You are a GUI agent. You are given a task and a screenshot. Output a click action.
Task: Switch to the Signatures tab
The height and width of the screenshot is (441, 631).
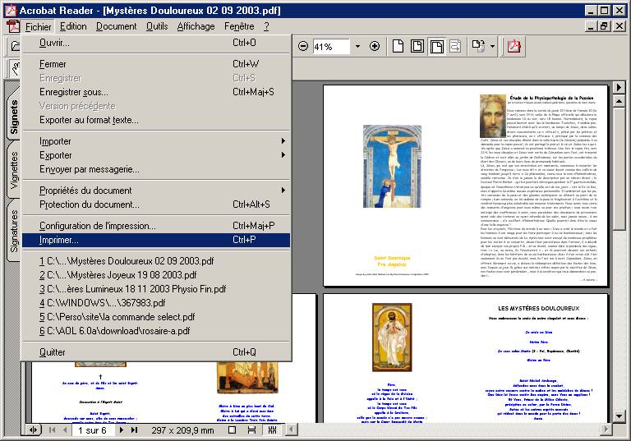(14, 231)
